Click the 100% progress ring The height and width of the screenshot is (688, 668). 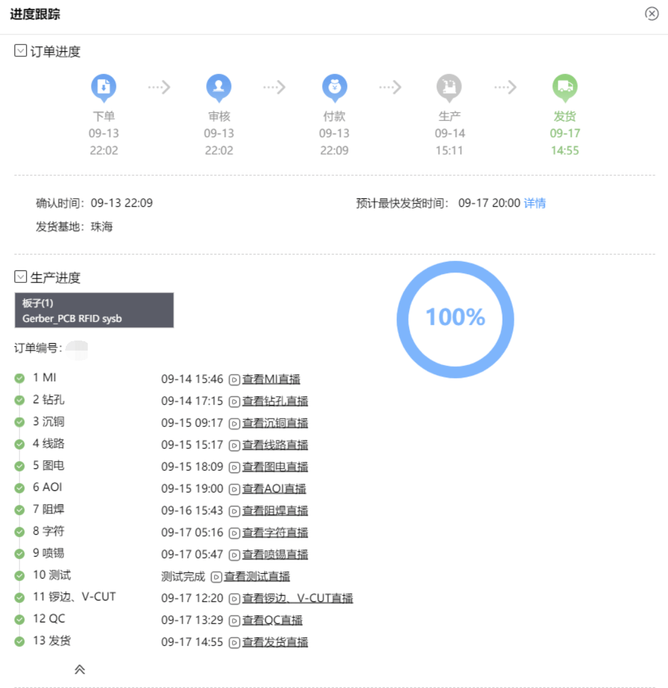click(456, 319)
